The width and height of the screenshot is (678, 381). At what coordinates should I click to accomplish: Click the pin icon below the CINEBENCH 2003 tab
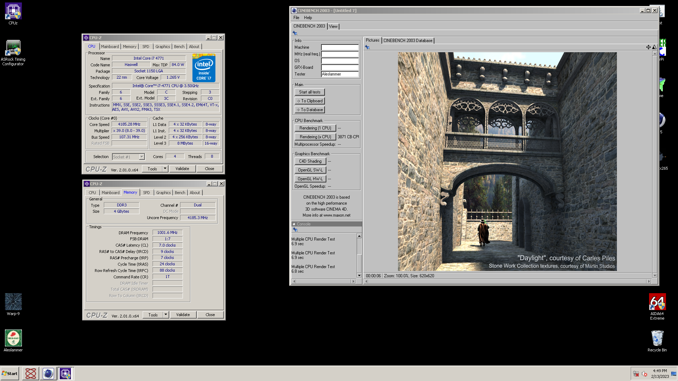tap(295, 33)
